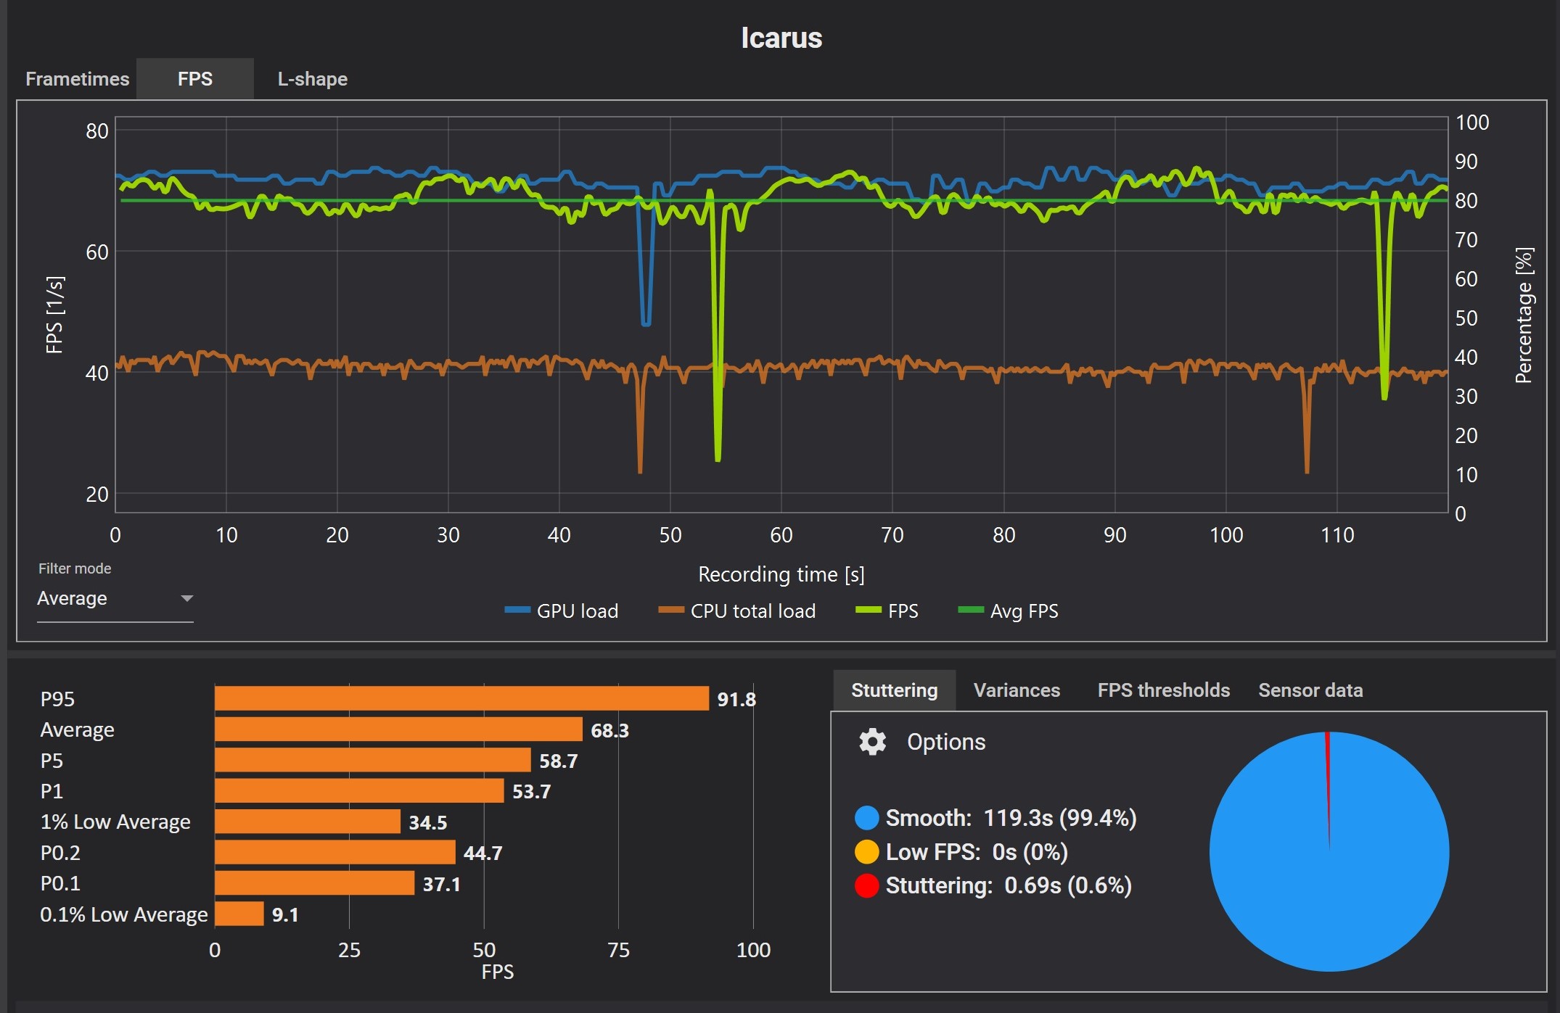
Task: Click the red Stuttering legend circle
Action: pos(866,885)
